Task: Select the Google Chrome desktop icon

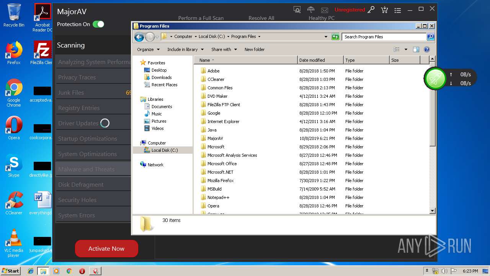Action: tap(14, 93)
